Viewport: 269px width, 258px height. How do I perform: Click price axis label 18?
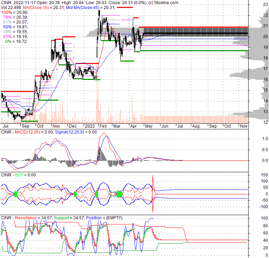[266, 58]
